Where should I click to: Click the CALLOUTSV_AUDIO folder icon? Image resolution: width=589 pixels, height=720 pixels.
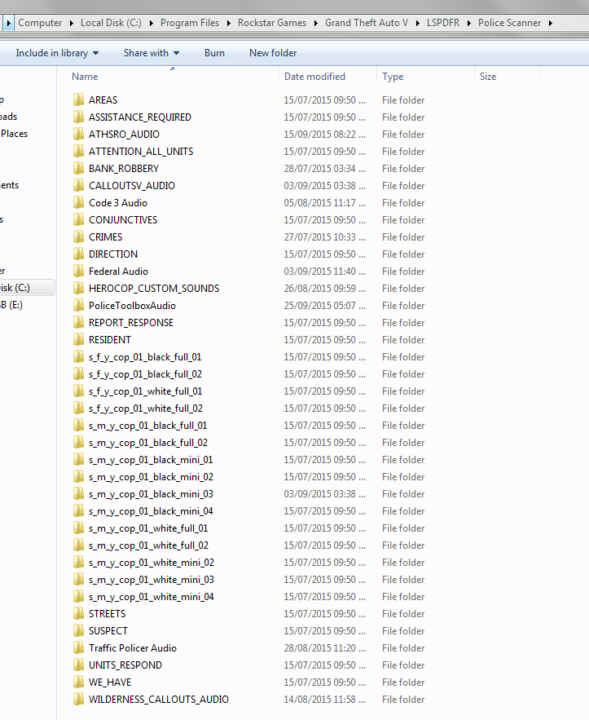[78, 186]
